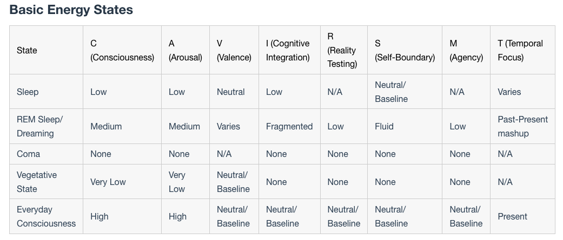Click the C (Consciousness) column header

coord(122,51)
